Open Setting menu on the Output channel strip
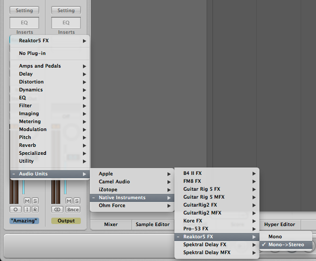316x261 pixels. (66, 11)
